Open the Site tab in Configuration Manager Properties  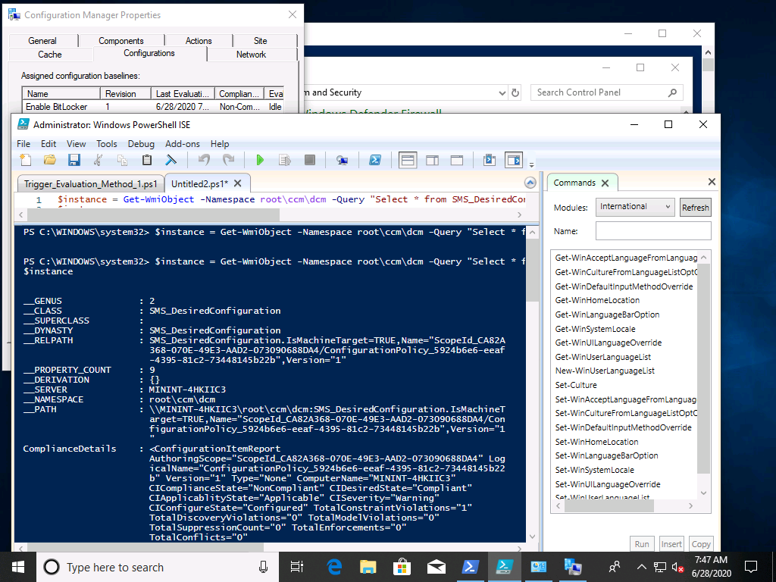[261, 41]
